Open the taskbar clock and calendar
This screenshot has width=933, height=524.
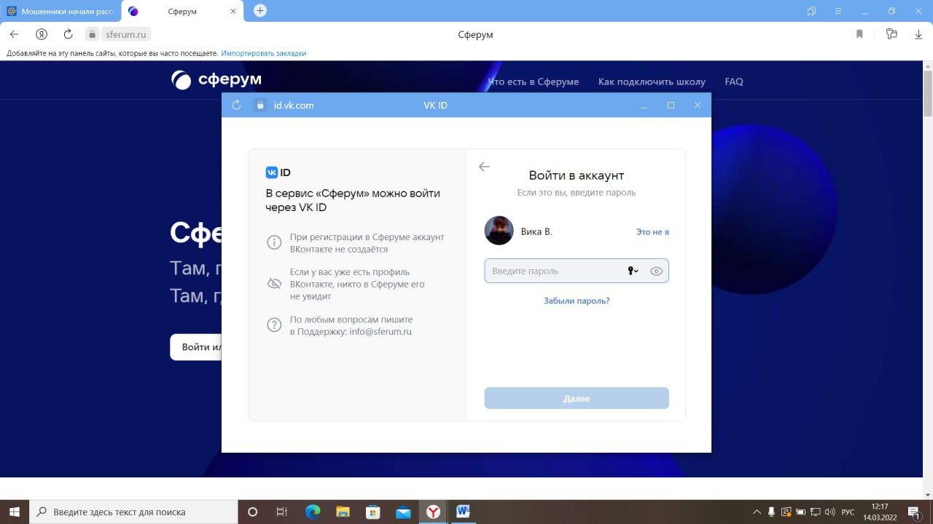pos(880,512)
